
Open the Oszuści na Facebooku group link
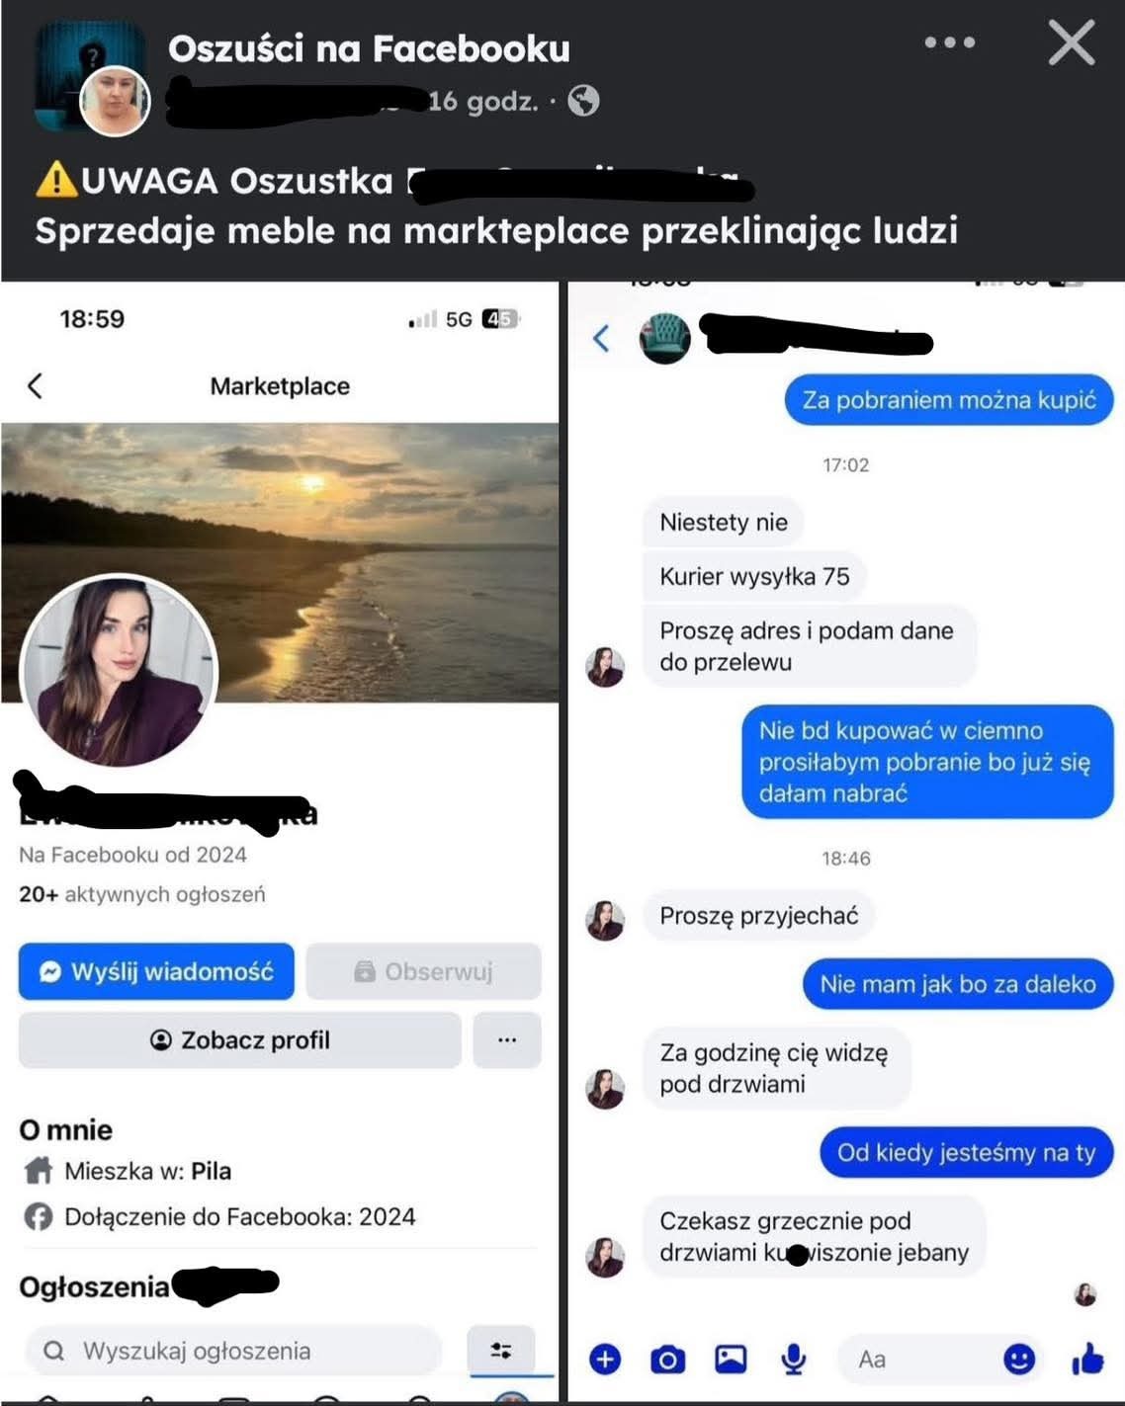click(x=369, y=47)
